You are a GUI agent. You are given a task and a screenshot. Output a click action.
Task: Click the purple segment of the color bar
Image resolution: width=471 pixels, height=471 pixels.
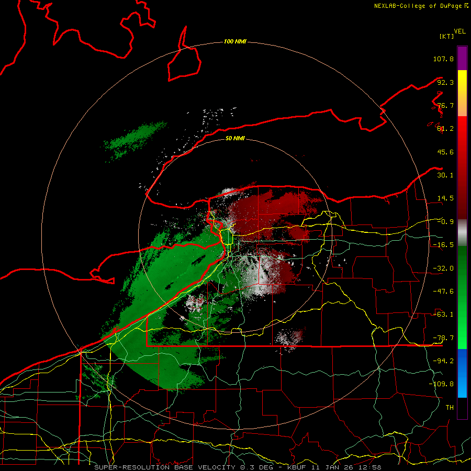click(x=462, y=58)
